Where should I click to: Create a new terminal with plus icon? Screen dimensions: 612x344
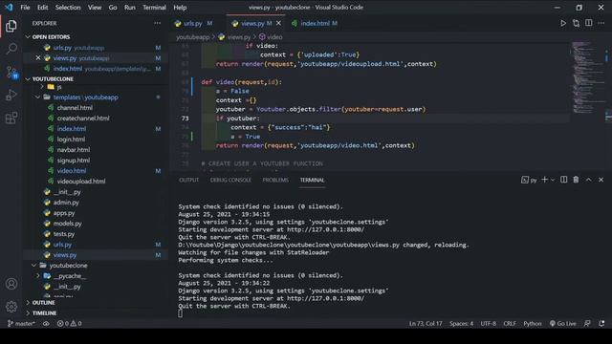coord(544,180)
